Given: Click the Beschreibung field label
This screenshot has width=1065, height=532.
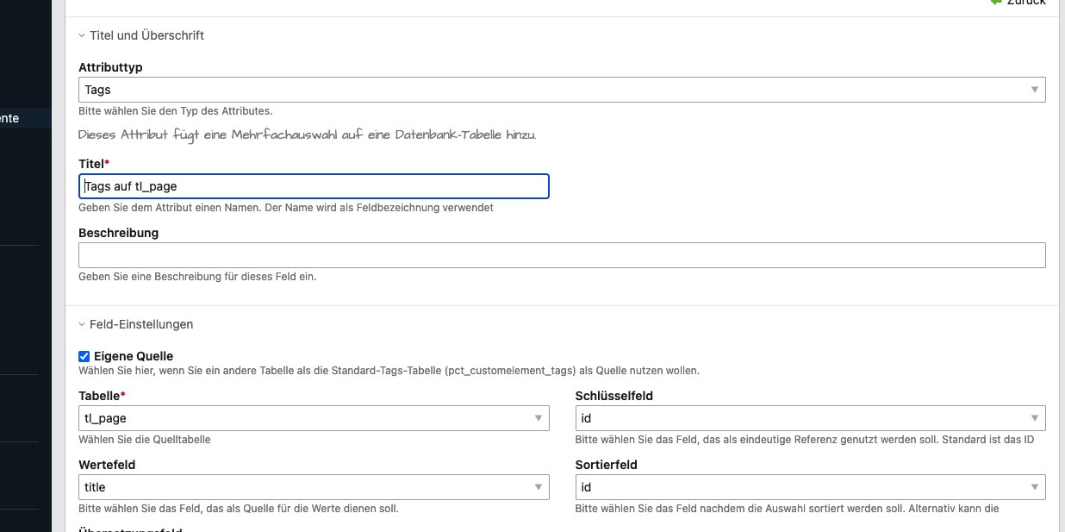Looking at the screenshot, I should 118,233.
